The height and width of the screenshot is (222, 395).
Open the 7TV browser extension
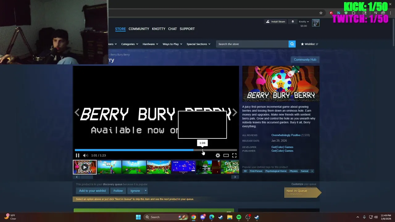[x=339, y=13]
